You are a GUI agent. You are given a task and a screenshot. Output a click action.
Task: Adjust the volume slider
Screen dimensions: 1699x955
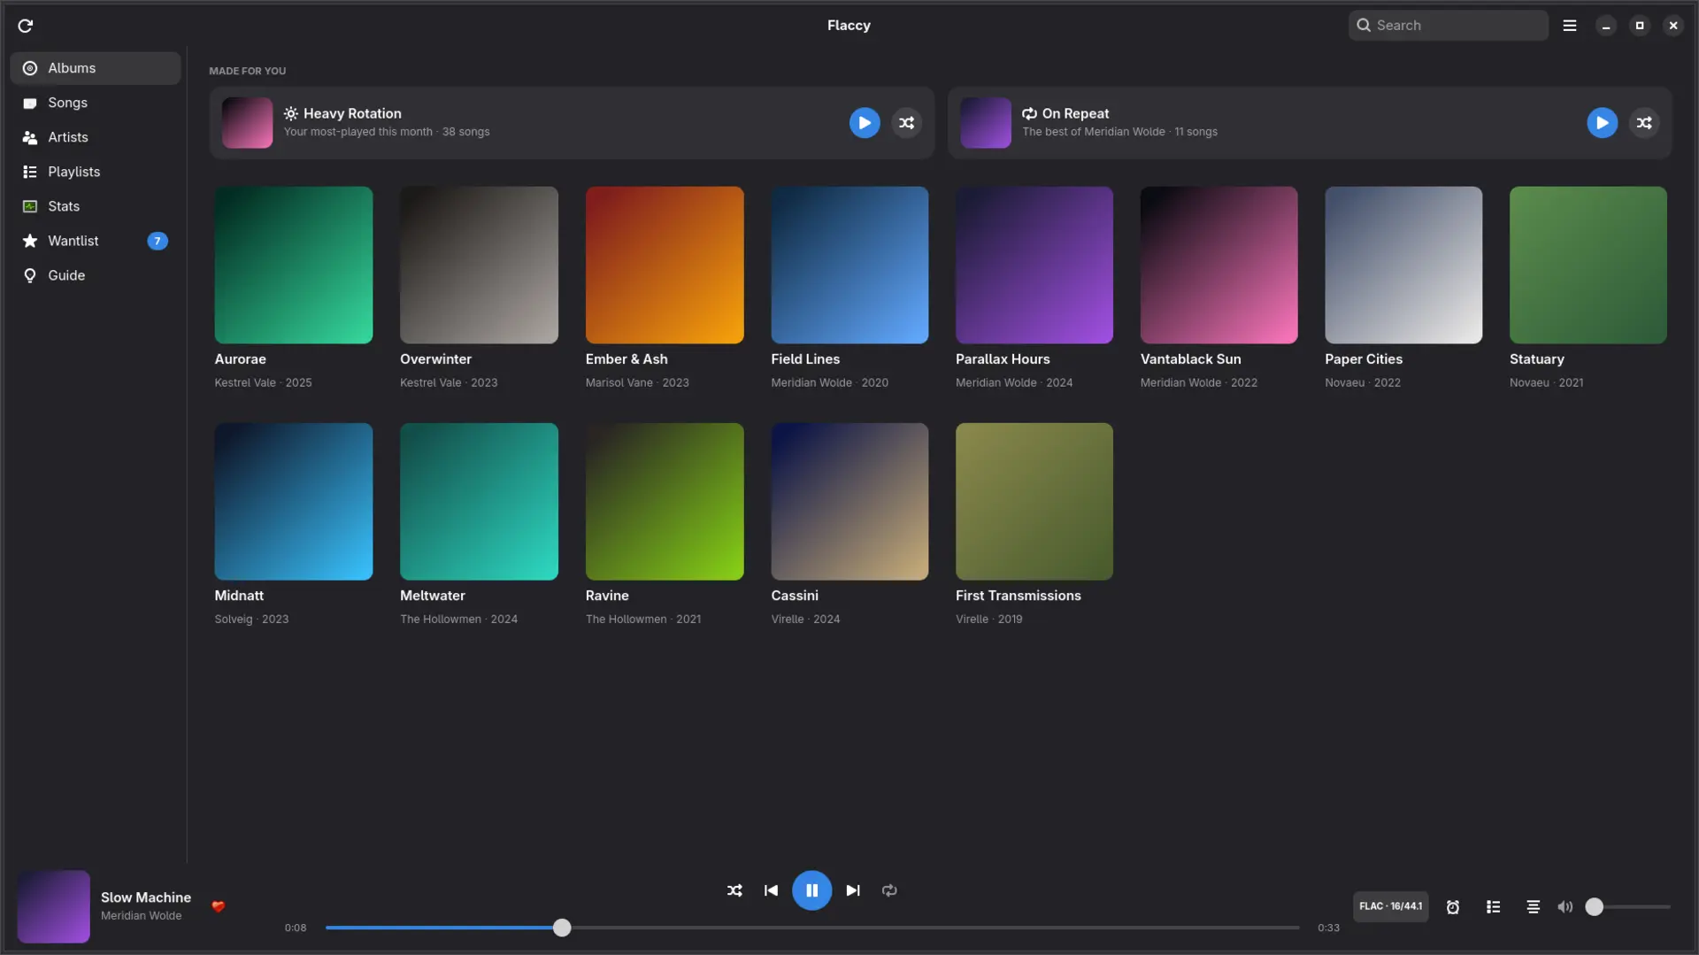pyautogui.click(x=1629, y=907)
